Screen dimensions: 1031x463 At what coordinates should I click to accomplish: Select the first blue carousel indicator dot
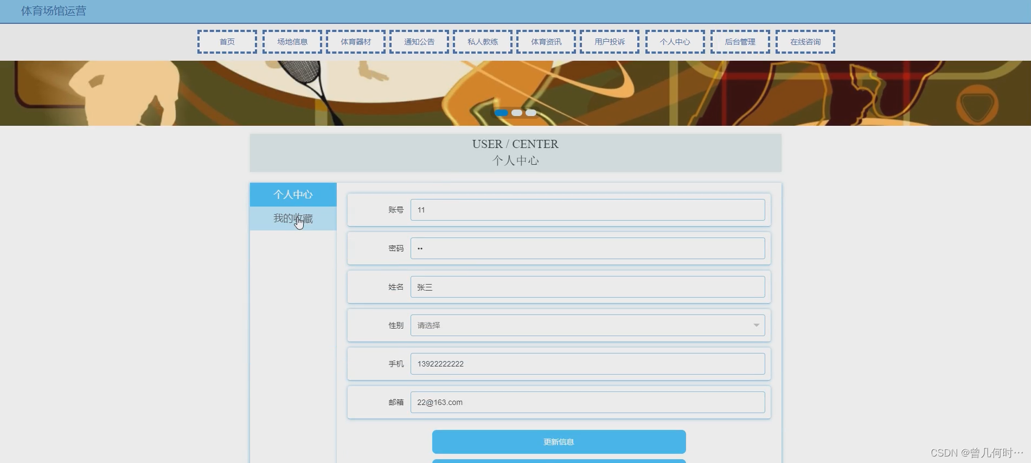click(x=501, y=113)
